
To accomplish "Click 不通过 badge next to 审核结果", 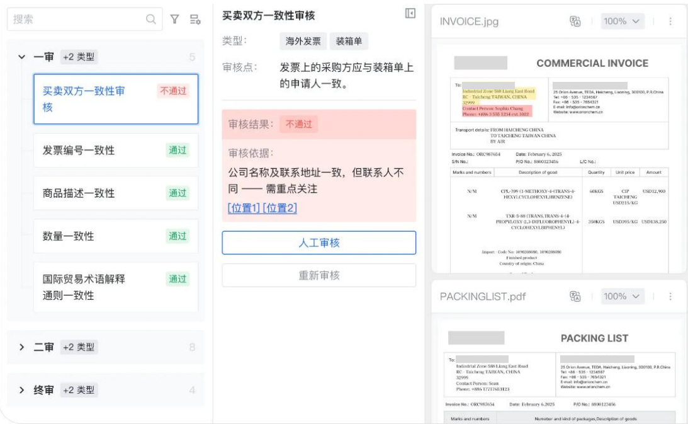I will pos(299,124).
